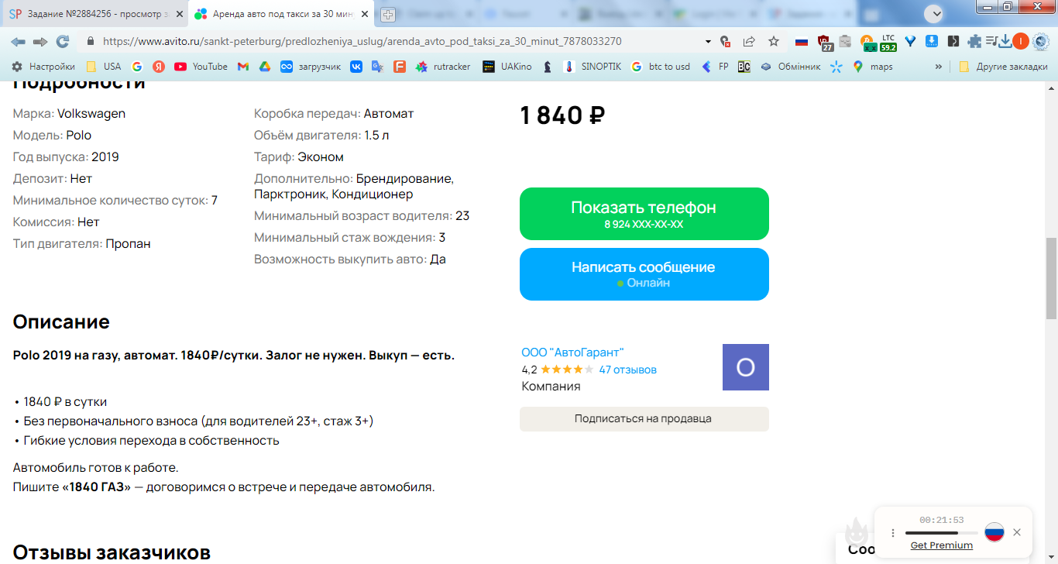Close the Задание №2884256 tab

(178, 14)
